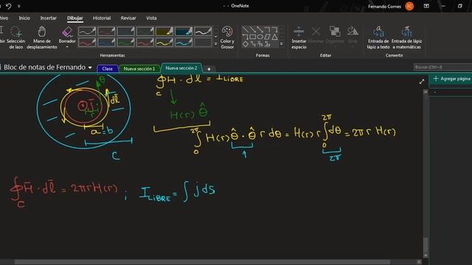This screenshot has height=265, width=472.
Task: Click the vertical scrollbar down arrow
Action: click(426, 255)
